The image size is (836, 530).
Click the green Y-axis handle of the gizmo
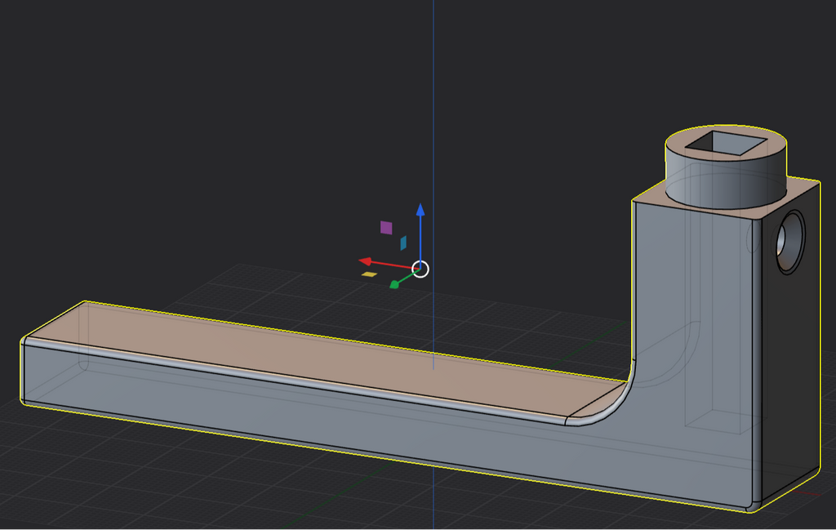394,285
